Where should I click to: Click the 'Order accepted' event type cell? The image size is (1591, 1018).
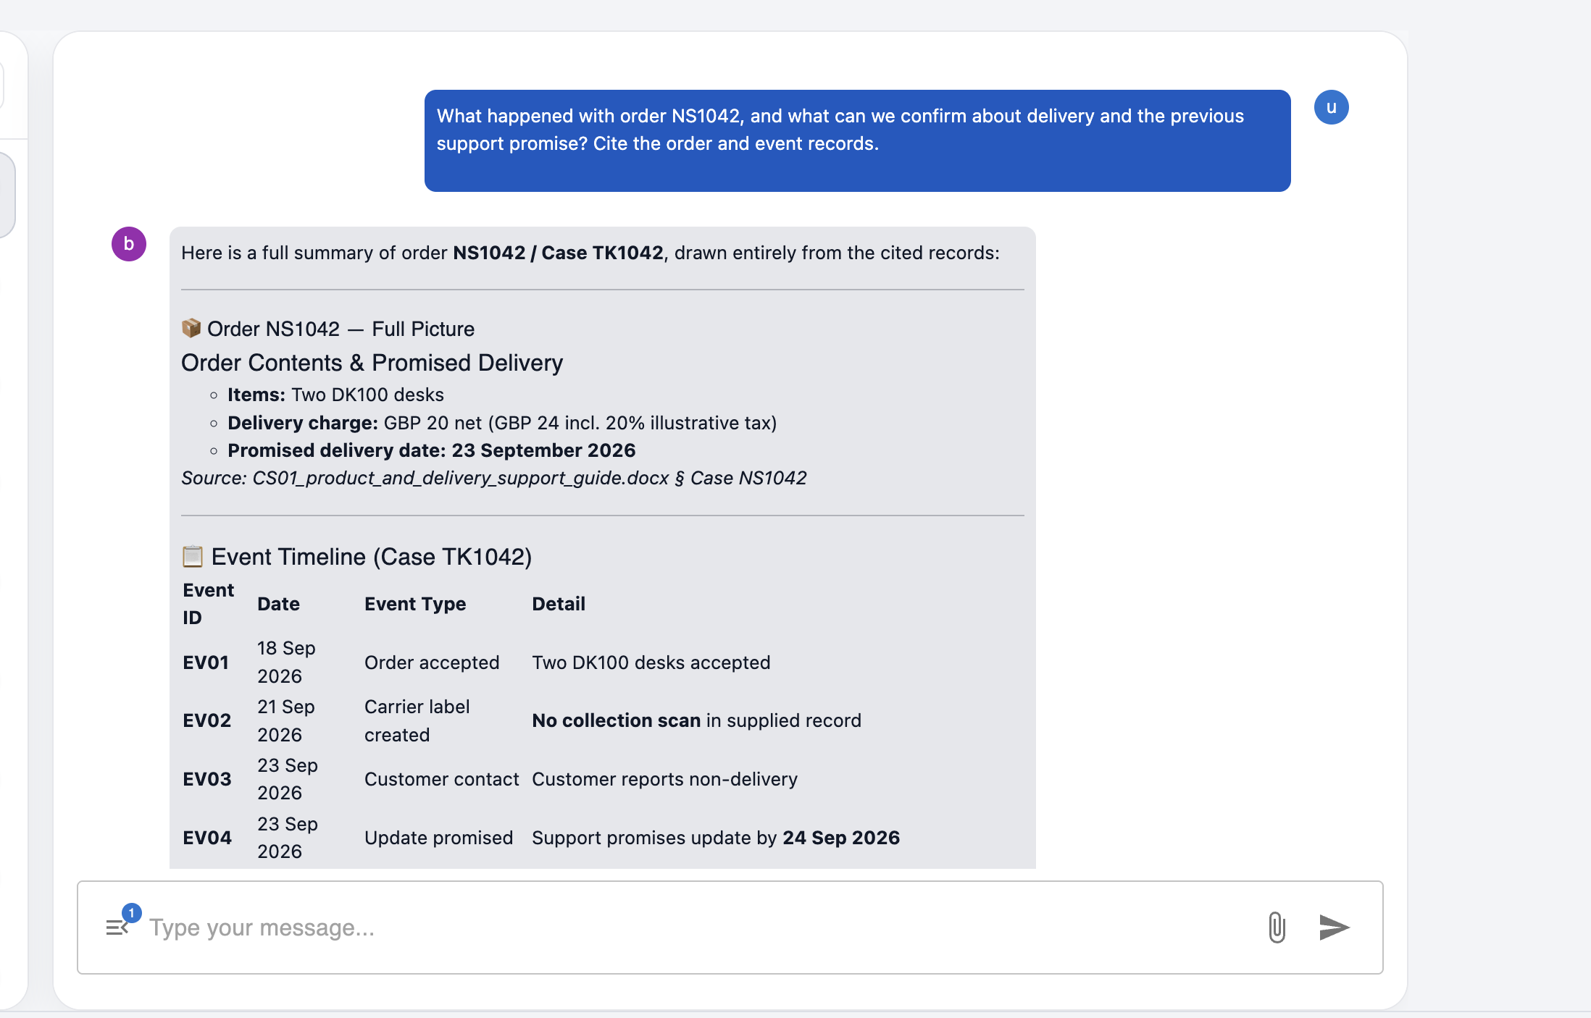[432, 662]
